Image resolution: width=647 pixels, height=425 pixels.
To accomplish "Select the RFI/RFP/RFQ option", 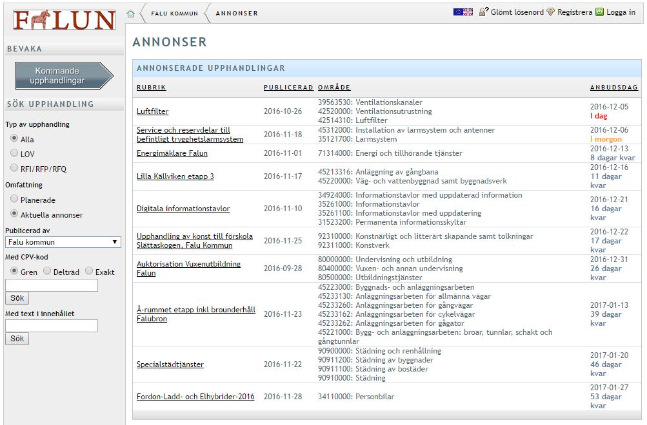I will tap(14, 168).
